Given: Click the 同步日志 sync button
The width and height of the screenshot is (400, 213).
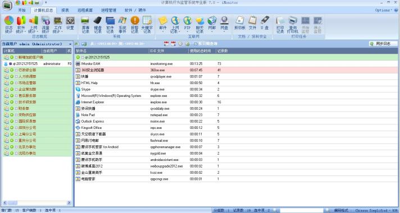Looking at the screenshot, I should [383, 44].
